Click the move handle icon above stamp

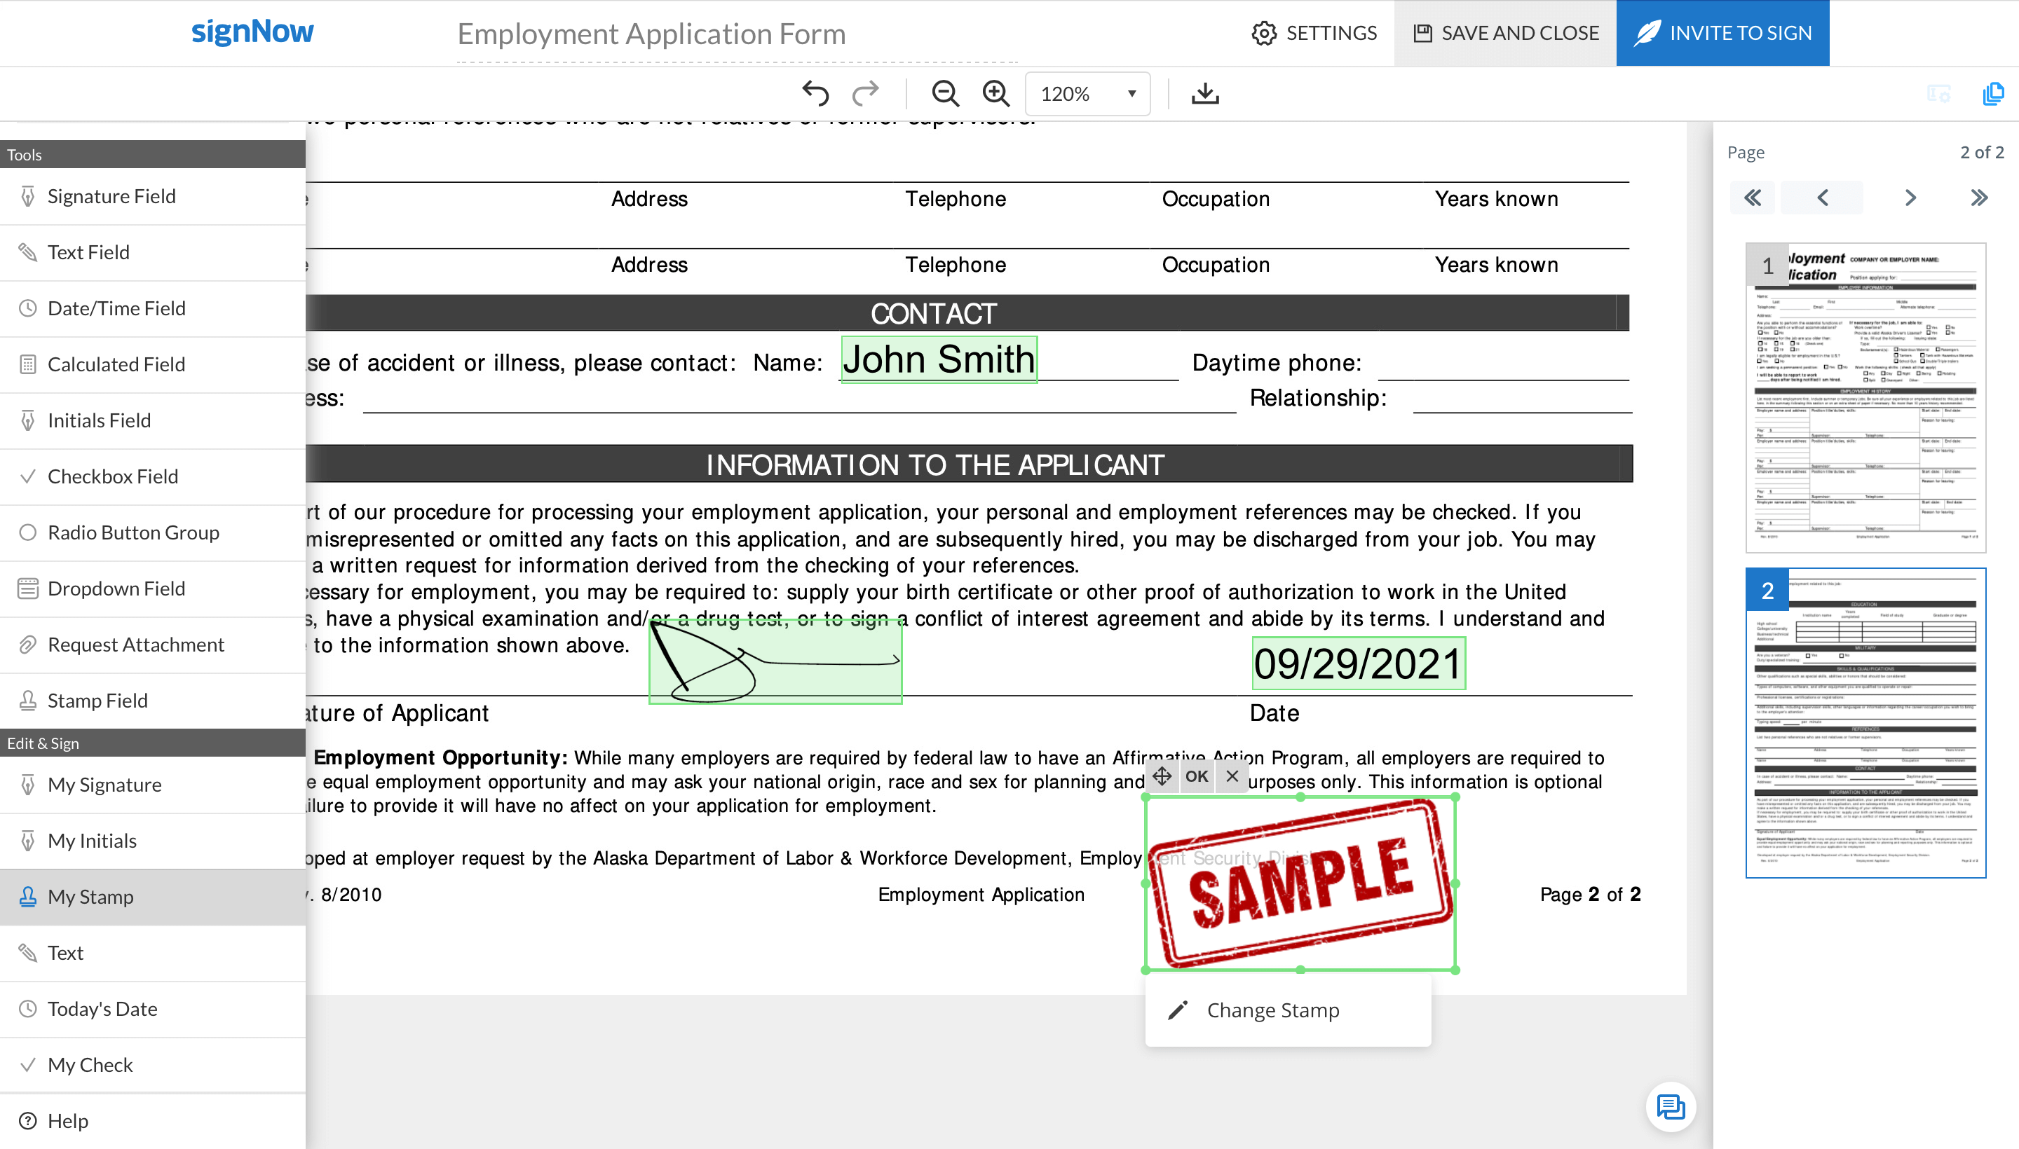[1162, 776]
